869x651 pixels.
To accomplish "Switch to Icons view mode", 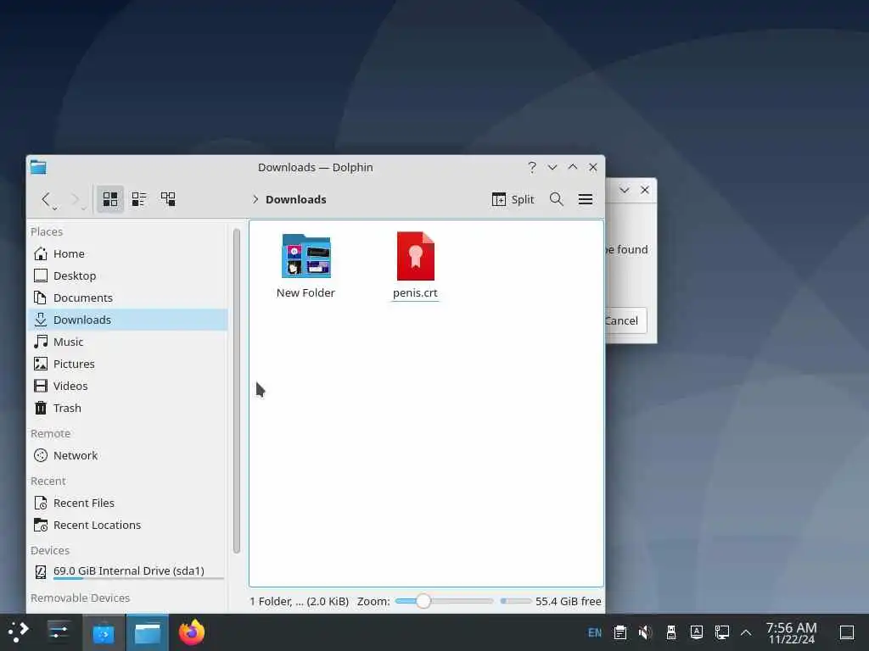I will point(110,198).
